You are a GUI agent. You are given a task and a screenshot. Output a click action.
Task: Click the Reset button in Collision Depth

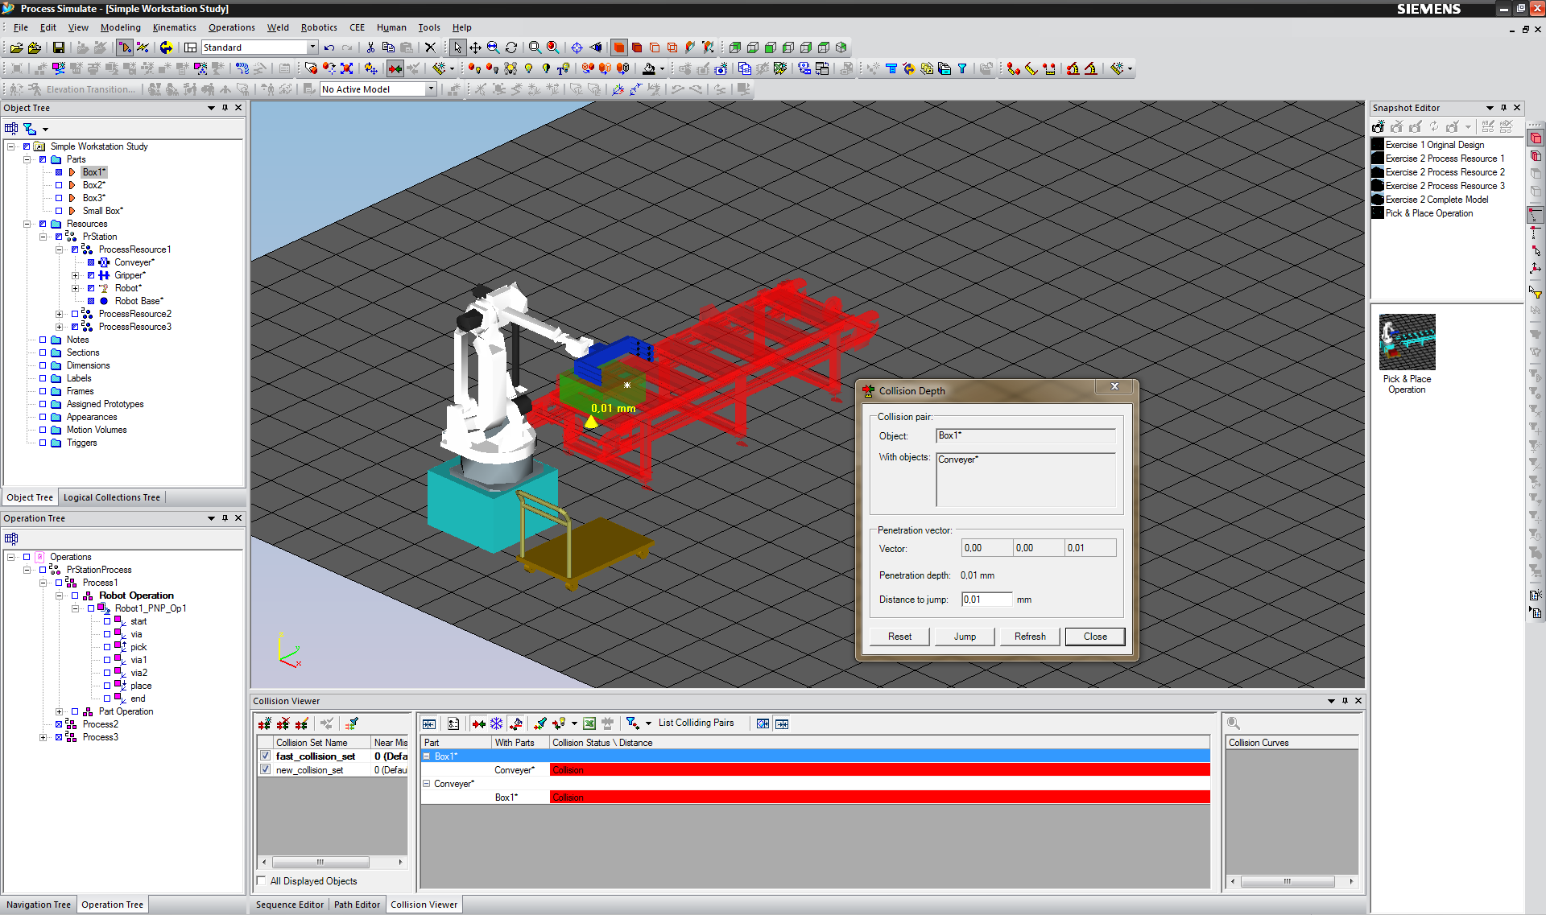point(899,637)
